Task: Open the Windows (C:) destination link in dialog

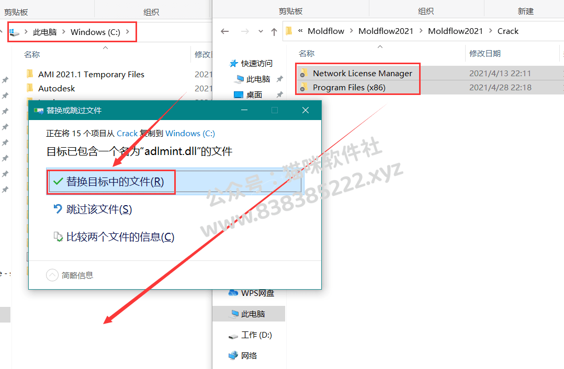Action: (x=190, y=134)
